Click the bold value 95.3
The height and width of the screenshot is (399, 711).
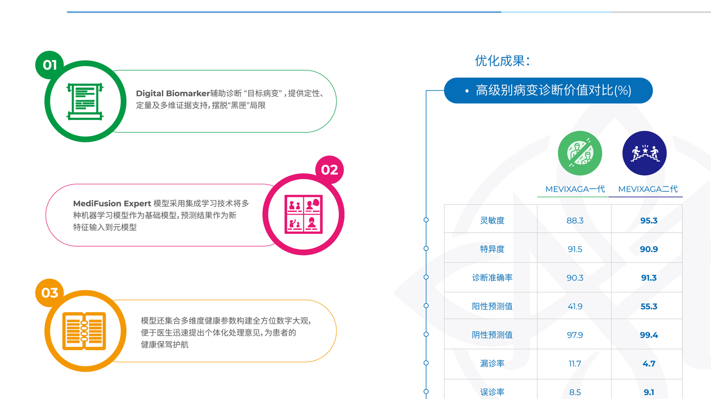pos(649,221)
